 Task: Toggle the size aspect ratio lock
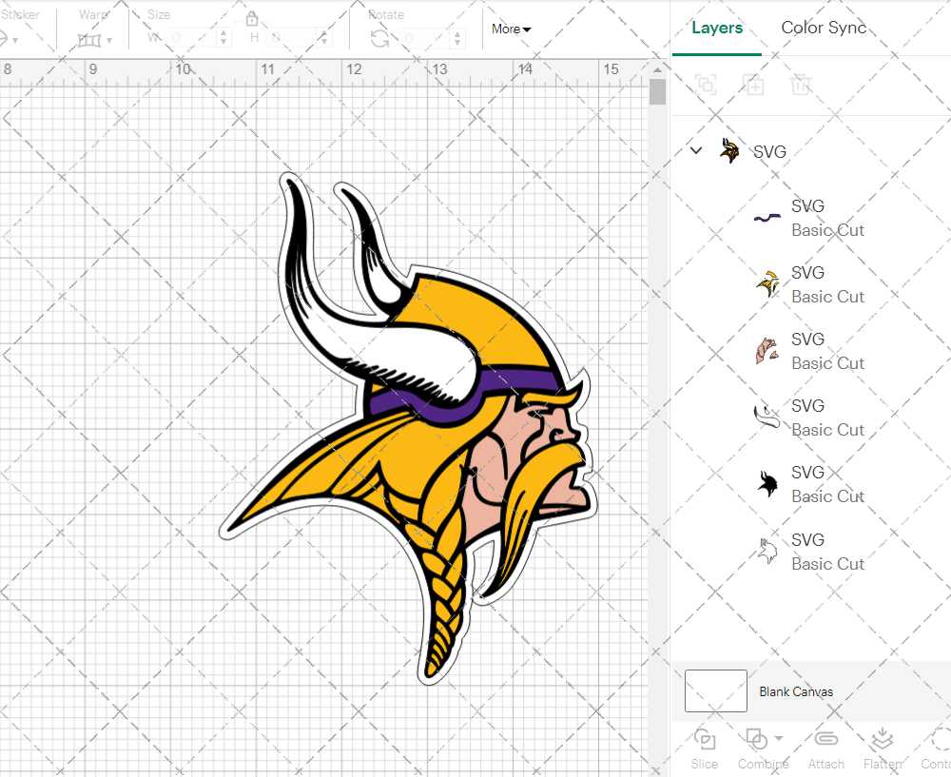pos(252,19)
